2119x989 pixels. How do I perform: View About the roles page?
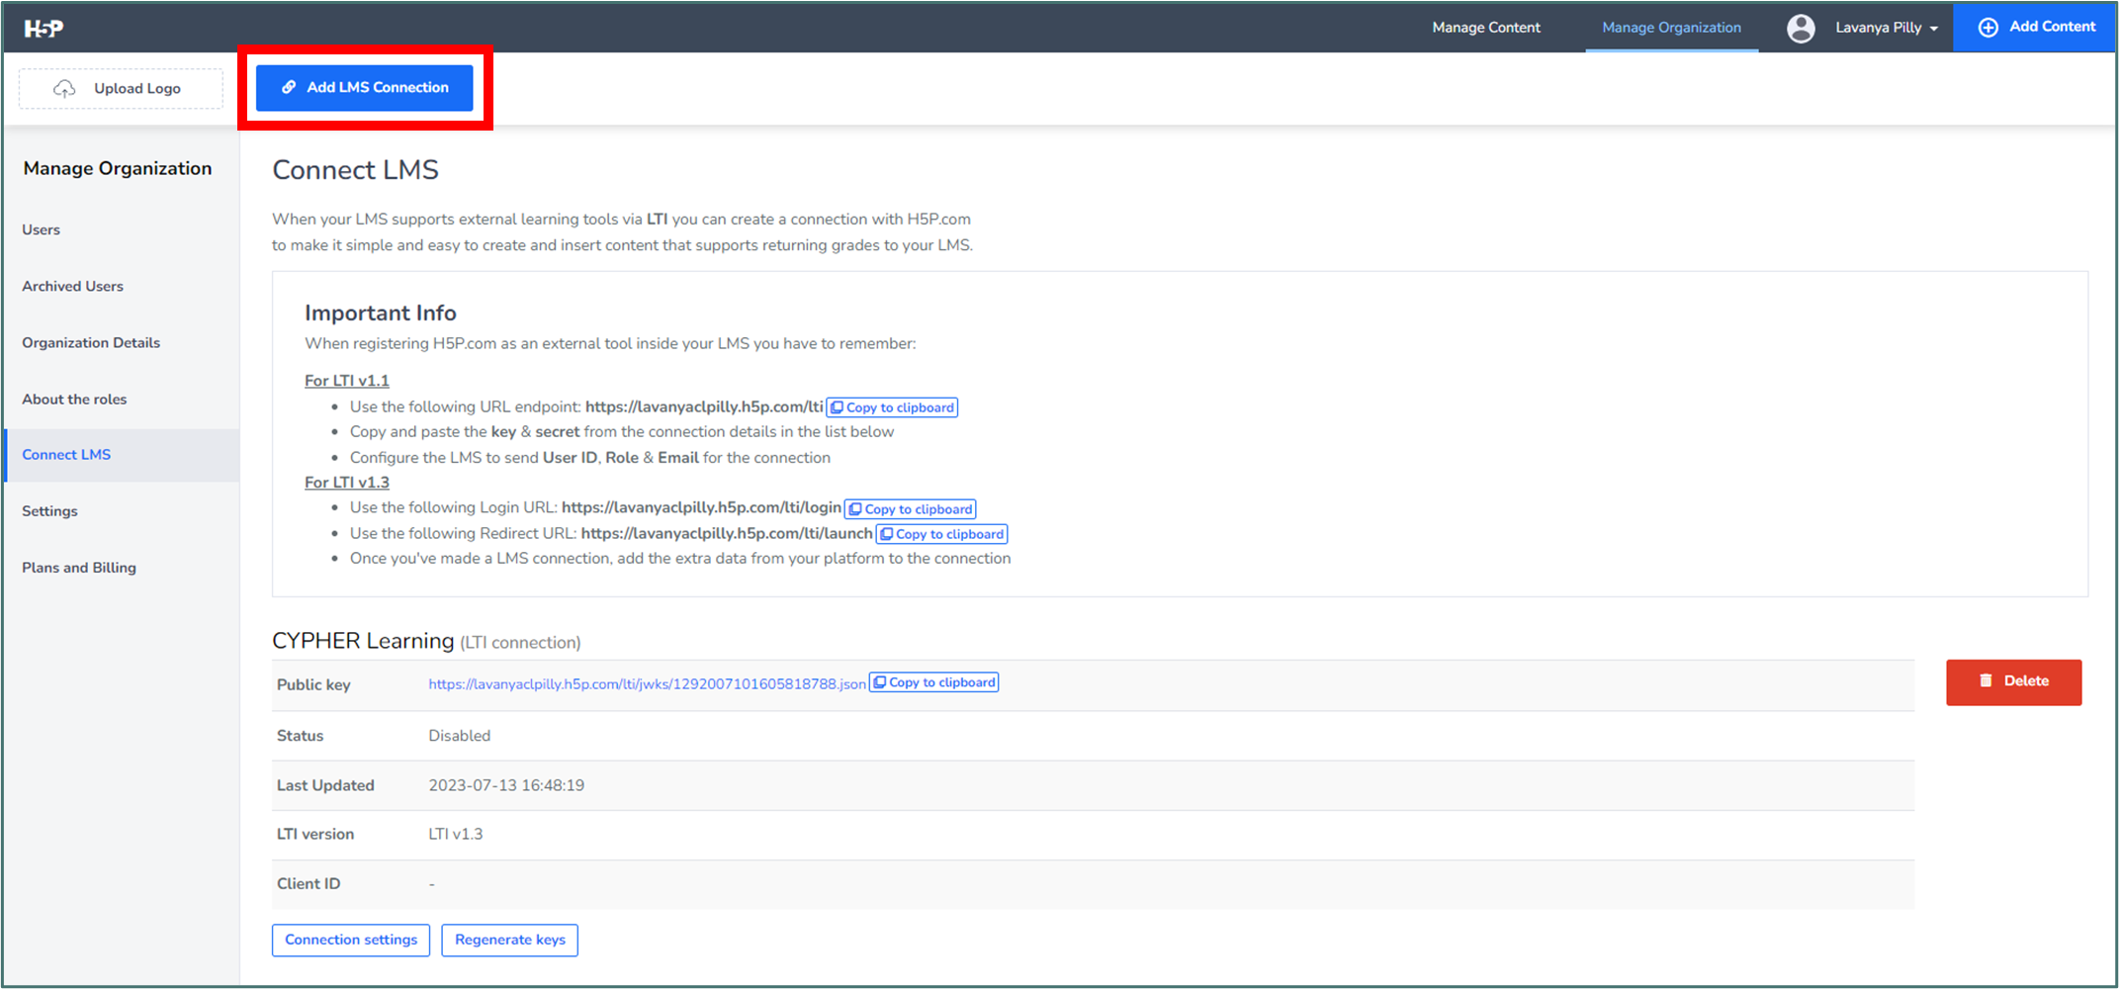tap(75, 399)
